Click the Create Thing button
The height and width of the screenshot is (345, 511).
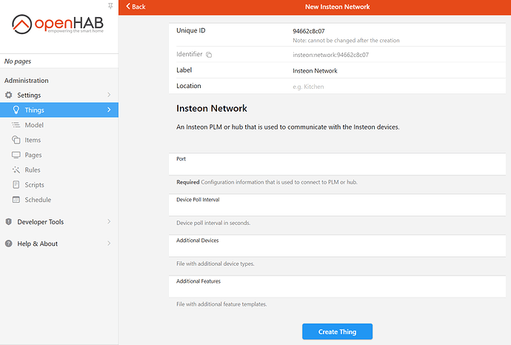point(337,332)
